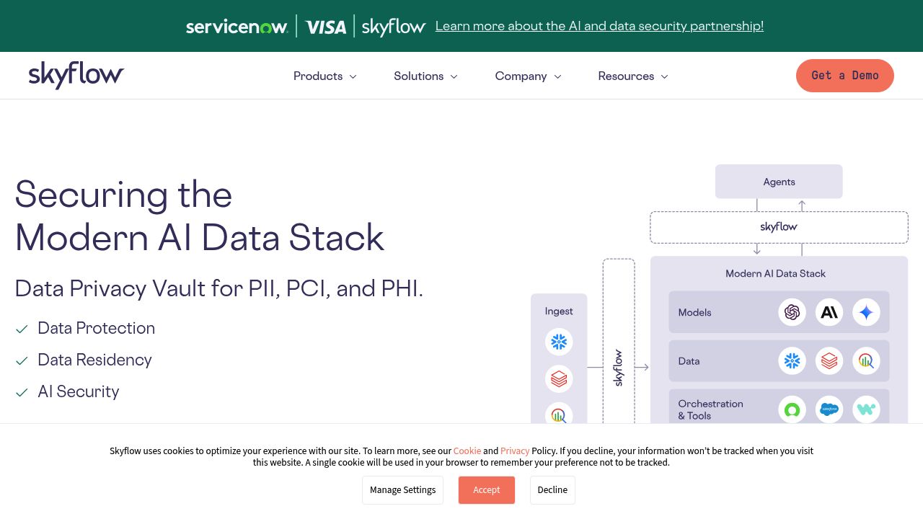The height and width of the screenshot is (519, 923).
Task: Click the 'Data Residency' text
Action: point(95,360)
